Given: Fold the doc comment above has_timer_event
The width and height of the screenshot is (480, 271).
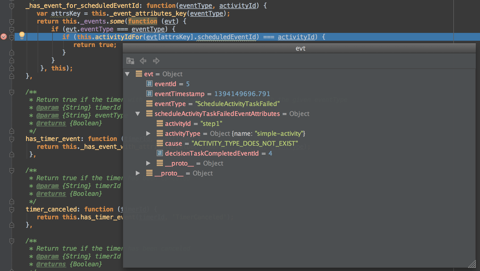Looking at the screenshot, I should click(x=12, y=92).
